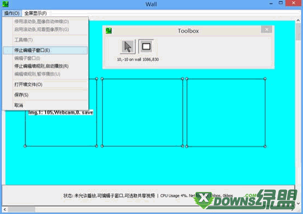This screenshot has width=303, height=214.
Task: Select the arrow pointer tool in Toolbox
Action: point(127,46)
